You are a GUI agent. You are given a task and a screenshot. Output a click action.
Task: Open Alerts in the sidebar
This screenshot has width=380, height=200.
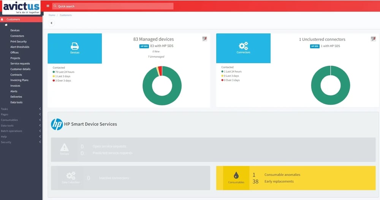tap(14, 91)
